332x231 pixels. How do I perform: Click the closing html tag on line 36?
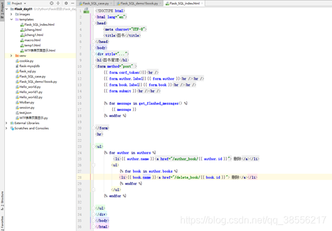pyautogui.click(x=102, y=227)
